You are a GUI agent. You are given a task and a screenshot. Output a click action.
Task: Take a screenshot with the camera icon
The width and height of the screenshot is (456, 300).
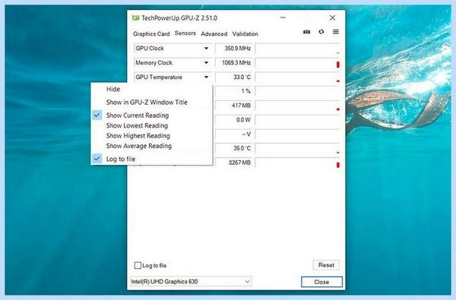click(306, 32)
